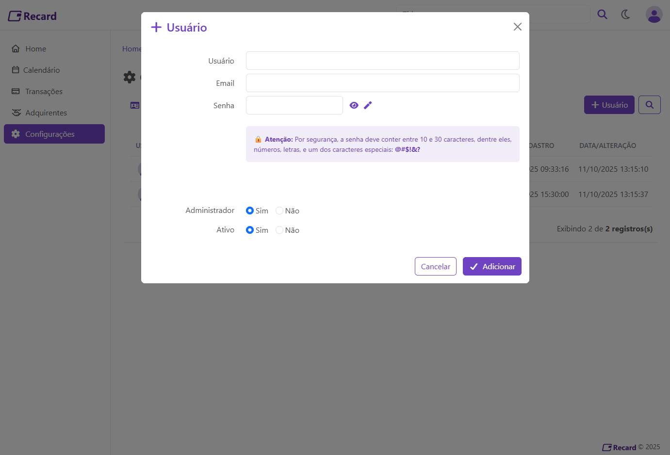Go to Transações in the sidebar
This screenshot has height=455, width=670.
(44, 91)
